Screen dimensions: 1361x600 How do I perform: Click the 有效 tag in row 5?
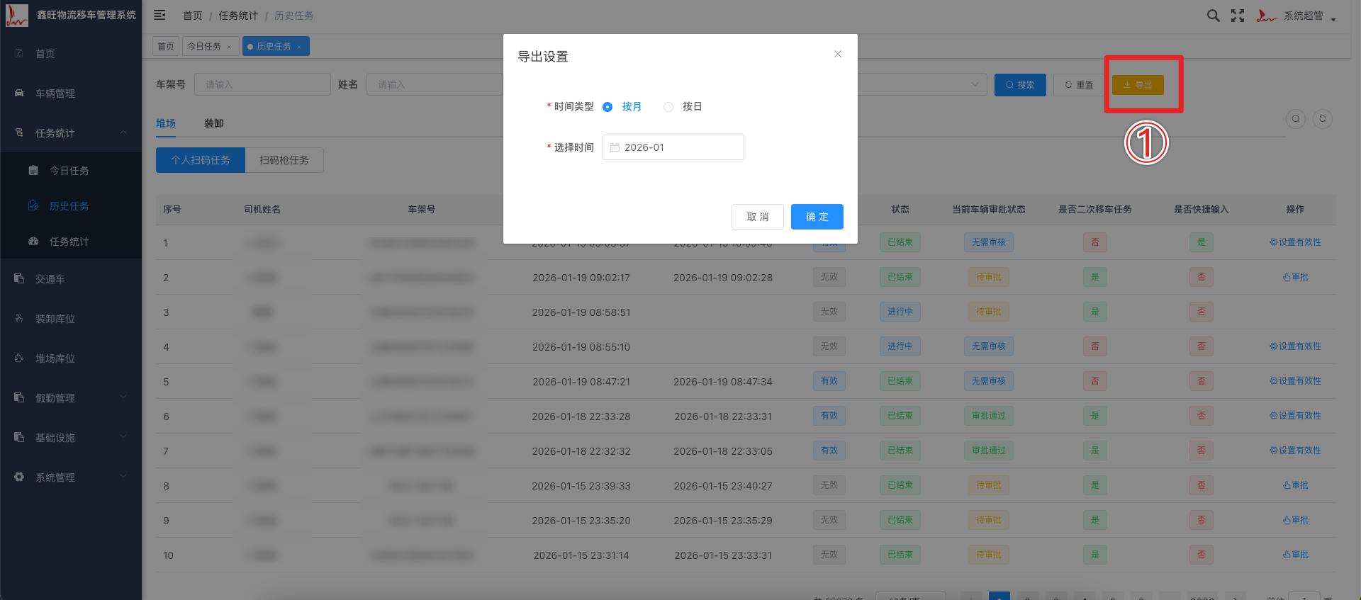(x=829, y=381)
